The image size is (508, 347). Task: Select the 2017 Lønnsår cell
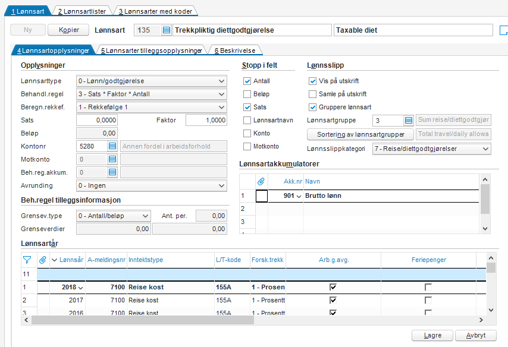67,300
